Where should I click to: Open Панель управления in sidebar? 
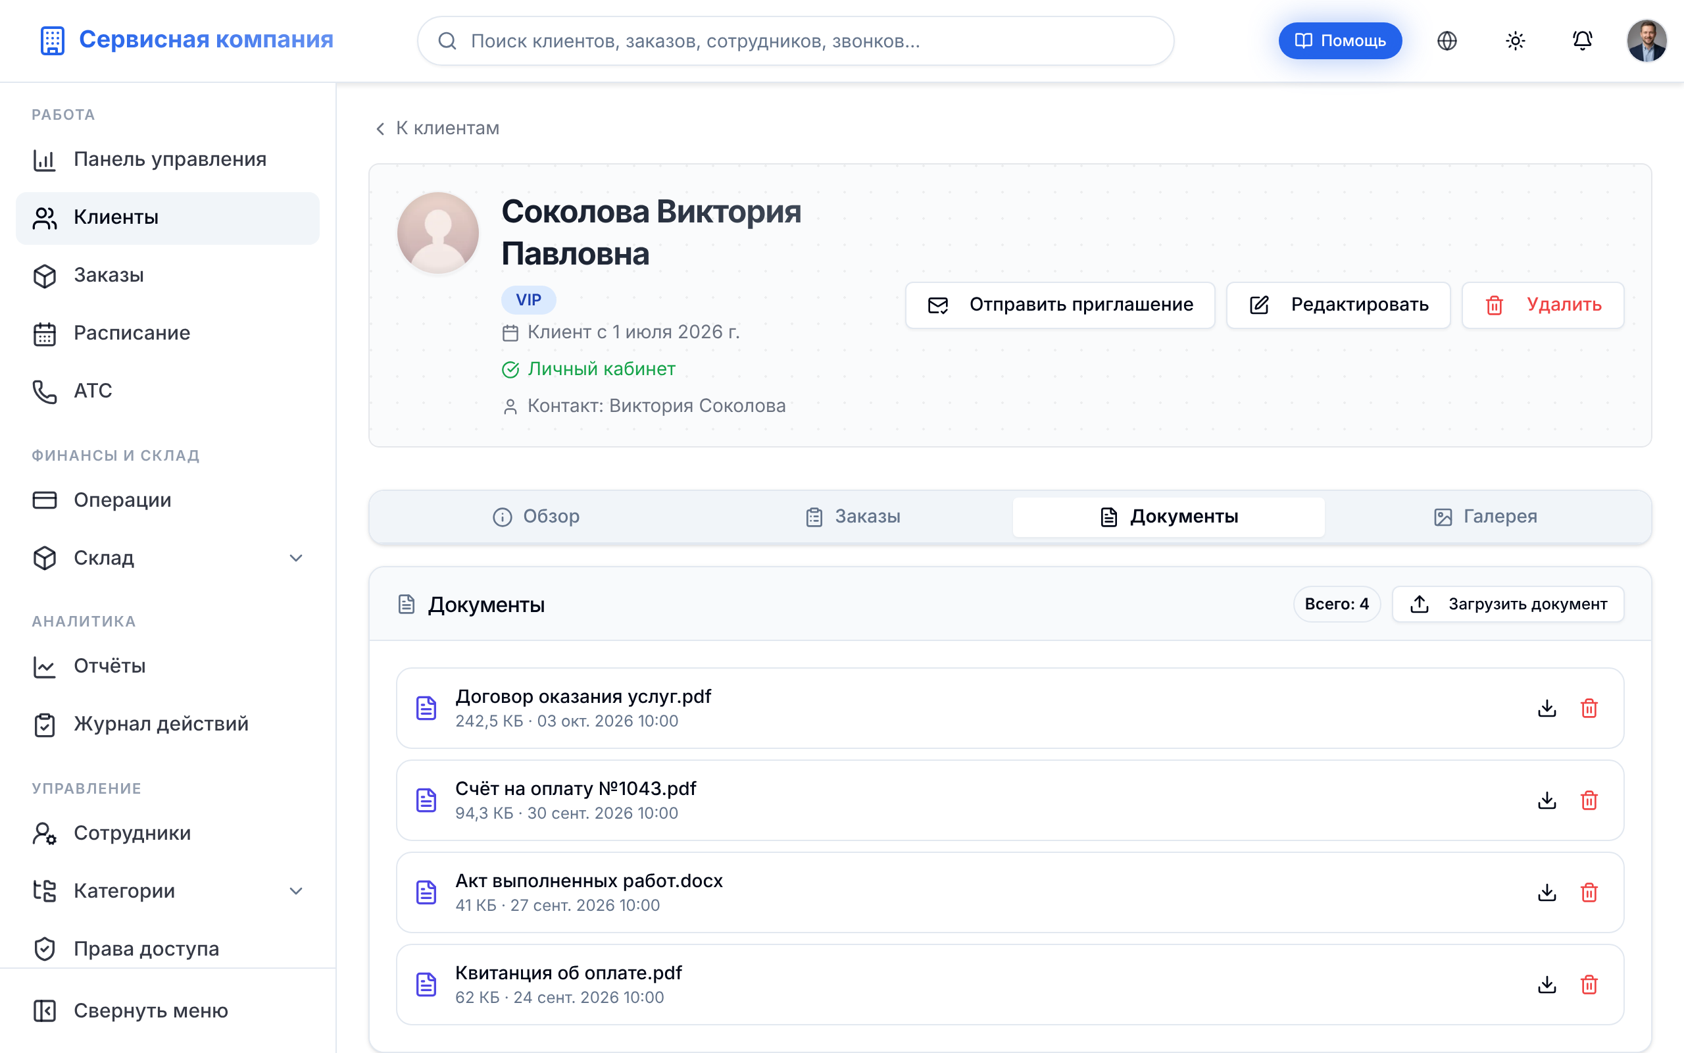(168, 159)
